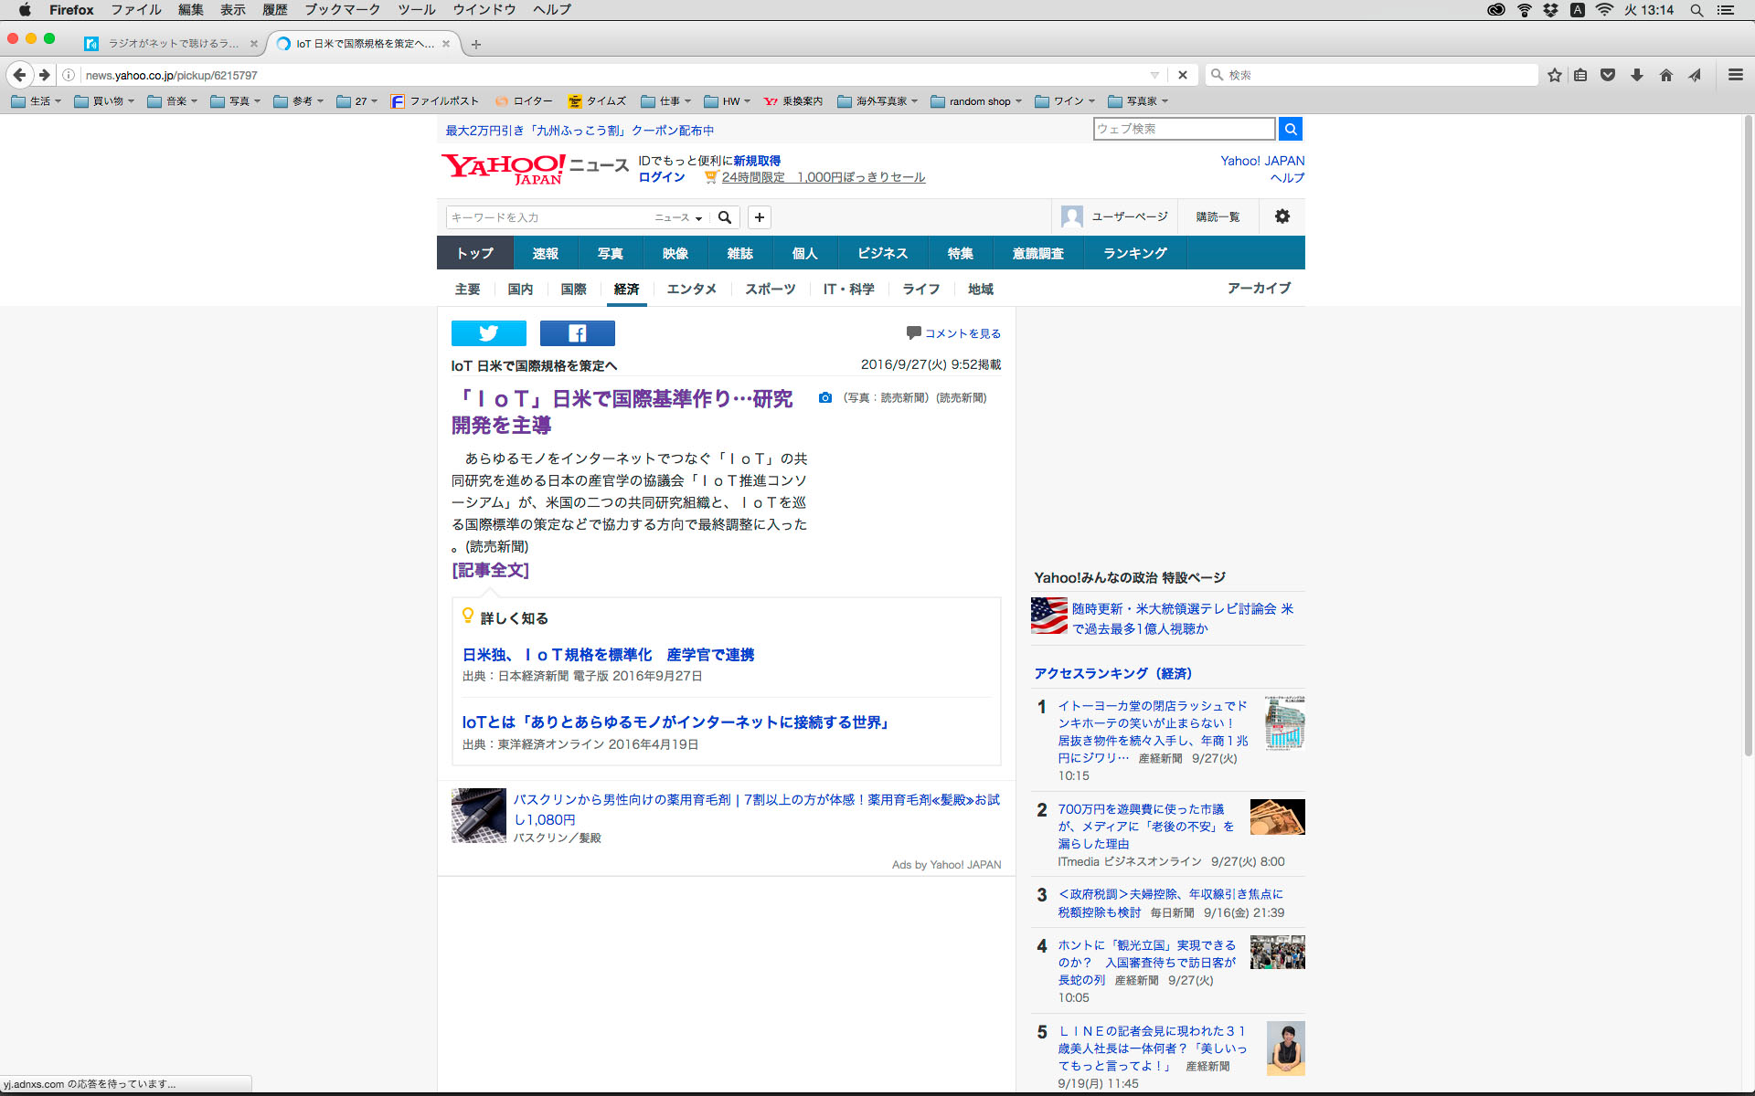Click the plus button beside keyword search
This screenshot has height=1096, width=1755.
pyautogui.click(x=759, y=217)
